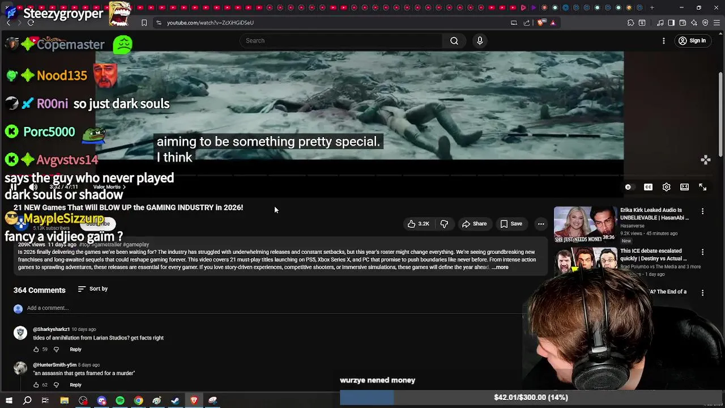Open Steam from taskbar
The width and height of the screenshot is (725, 408).
175,401
